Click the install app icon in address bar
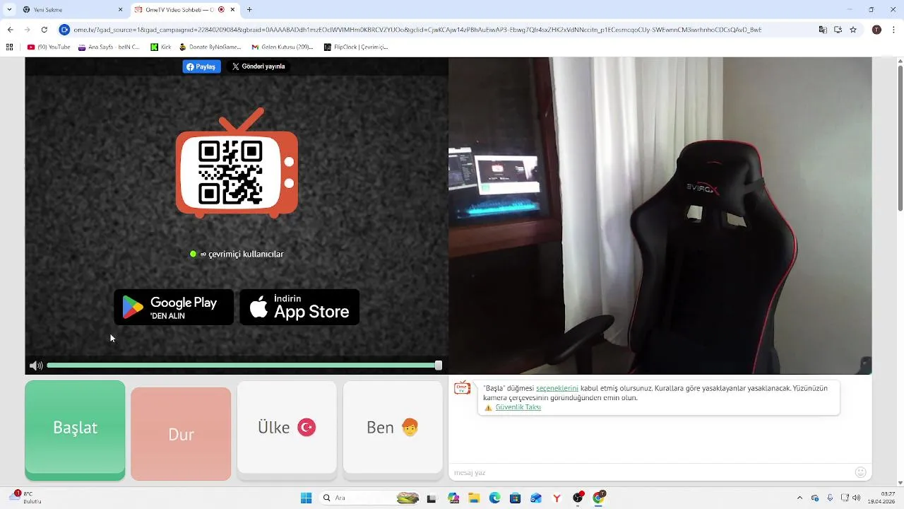Screen dimensions: 904x509 [x=838, y=30]
